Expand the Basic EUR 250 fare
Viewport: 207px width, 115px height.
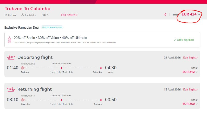point(190,104)
